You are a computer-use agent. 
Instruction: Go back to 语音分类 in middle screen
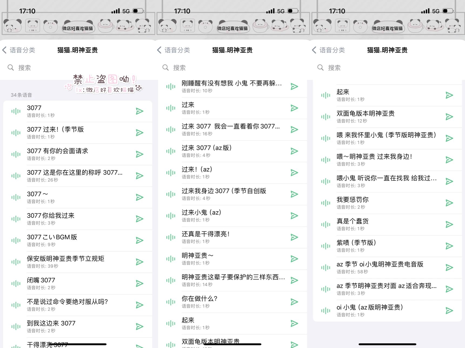(174, 50)
